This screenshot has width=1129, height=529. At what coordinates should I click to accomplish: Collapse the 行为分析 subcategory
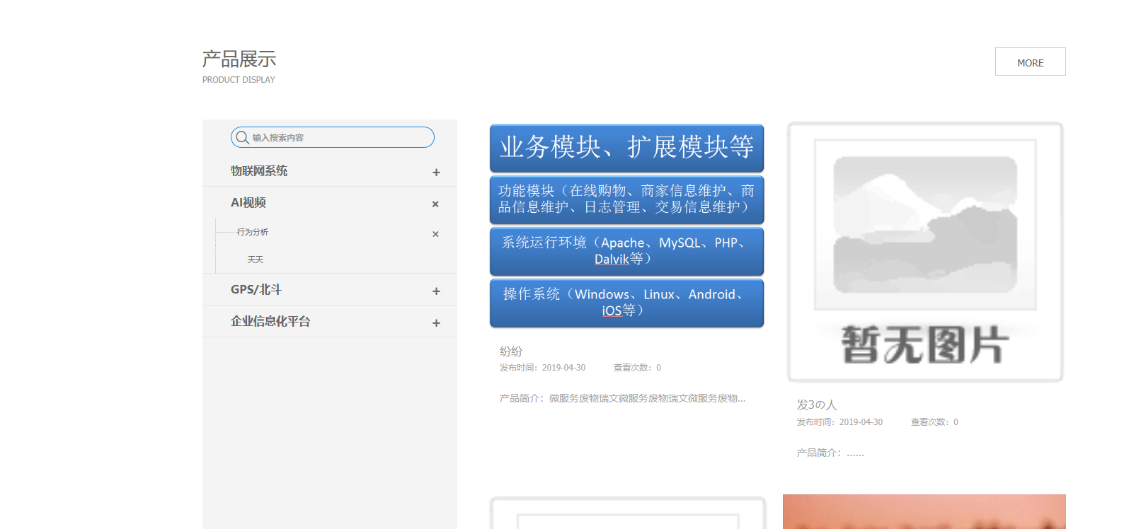pos(435,234)
